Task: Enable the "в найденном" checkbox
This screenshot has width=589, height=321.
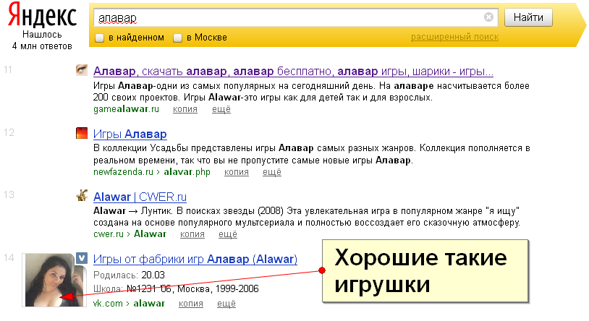Action: 99,38
